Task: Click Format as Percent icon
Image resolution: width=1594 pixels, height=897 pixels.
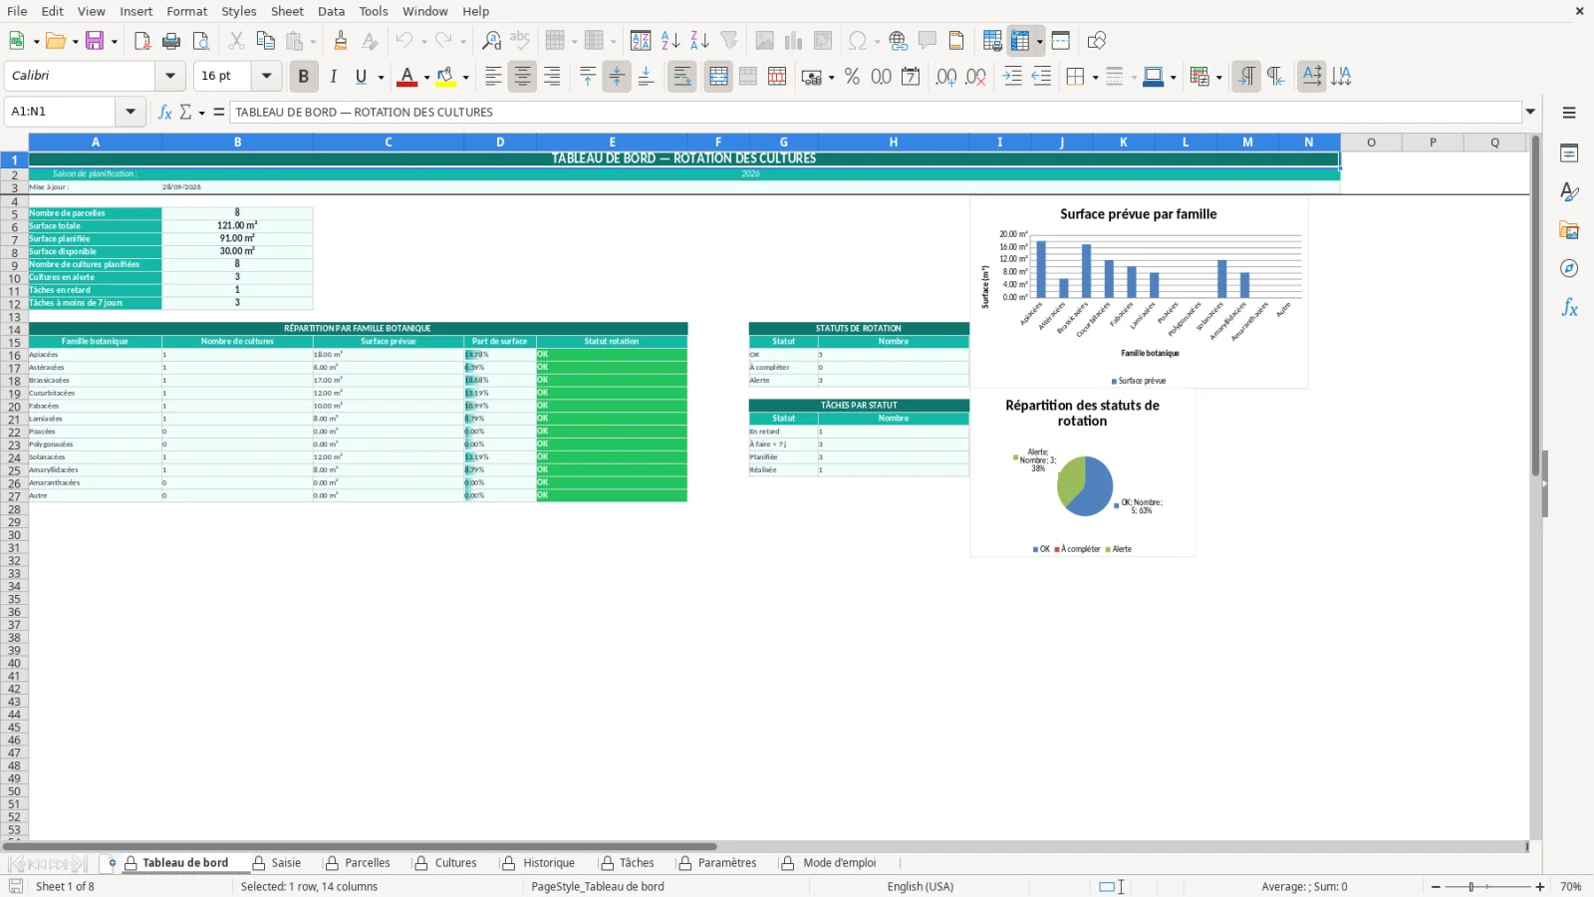Action: [852, 76]
